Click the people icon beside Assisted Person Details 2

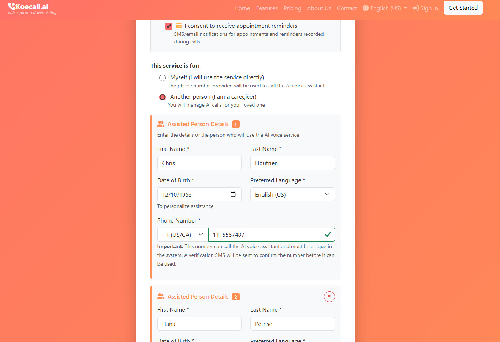click(x=161, y=296)
